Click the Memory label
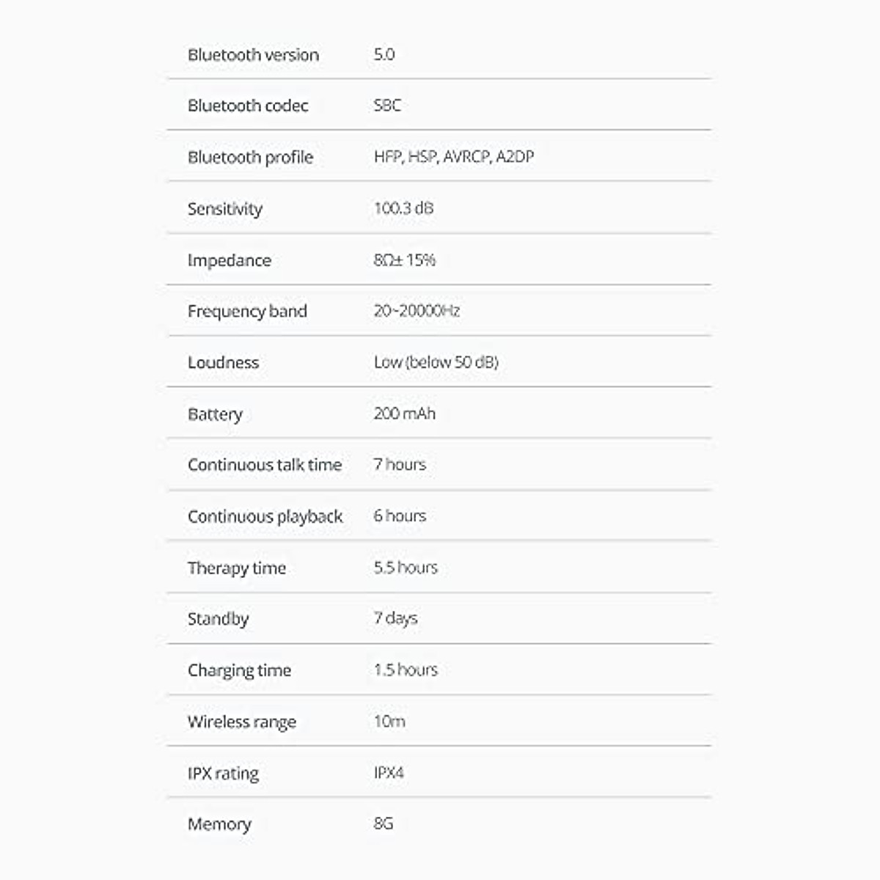This screenshot has width=880, height=880. 219,824
